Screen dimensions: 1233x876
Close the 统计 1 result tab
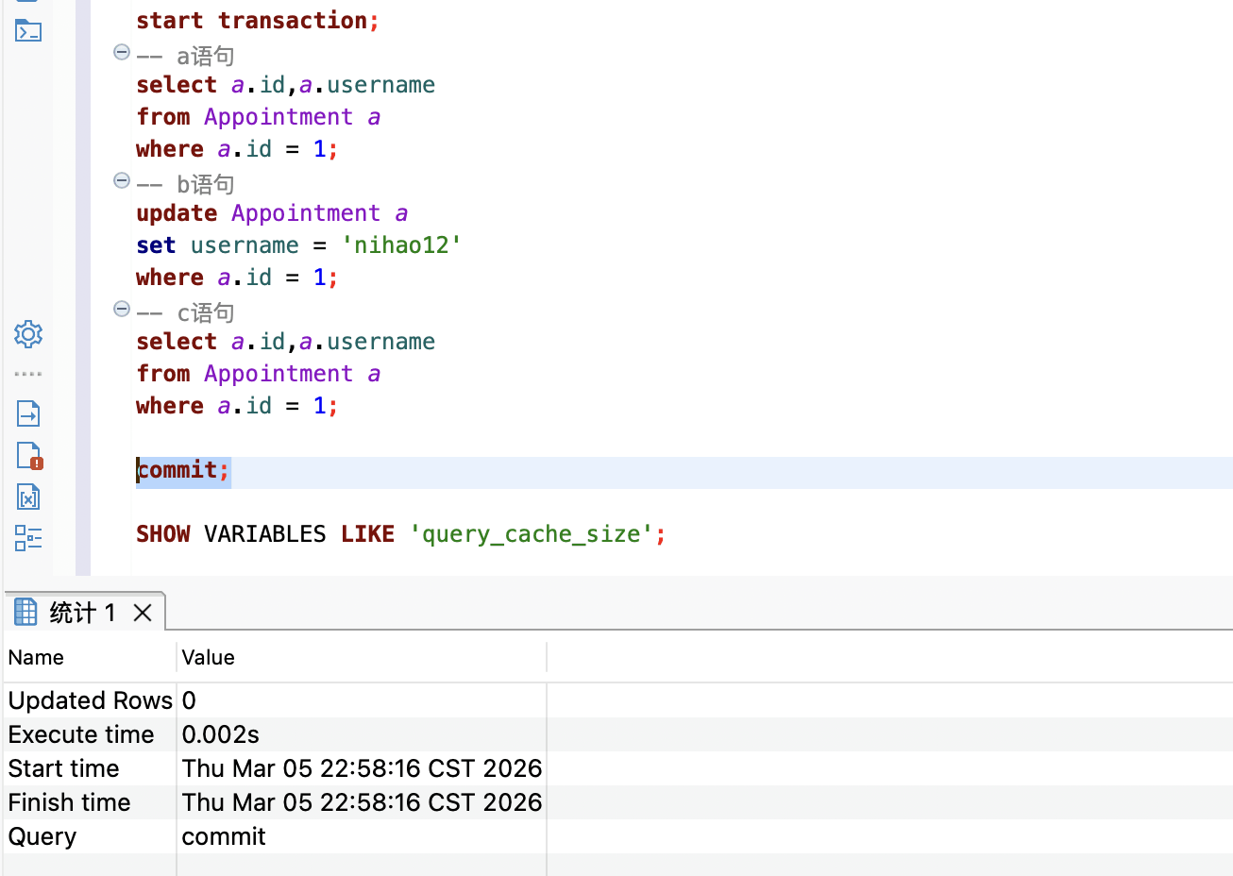coord(143,613)
